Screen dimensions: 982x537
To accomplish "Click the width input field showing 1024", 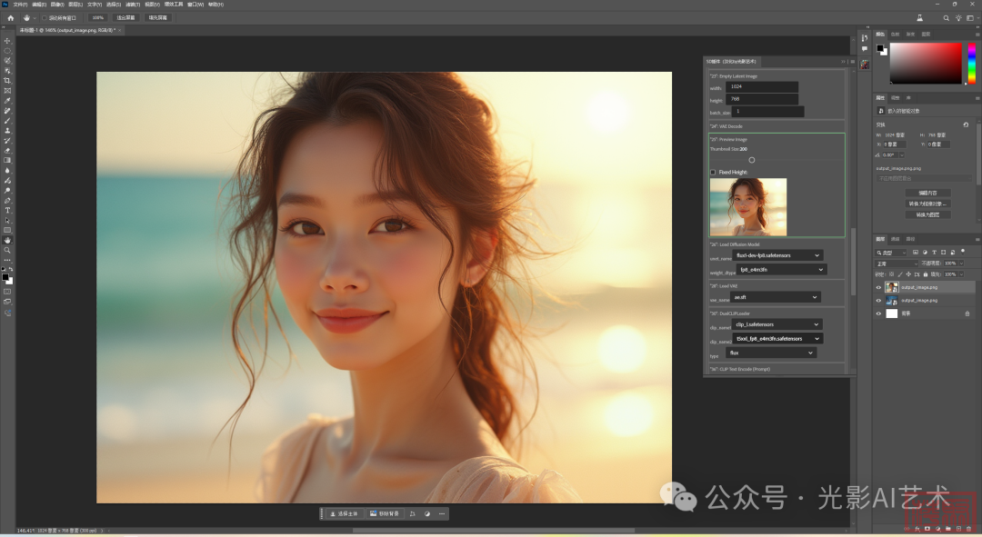I will click(762, 86).
